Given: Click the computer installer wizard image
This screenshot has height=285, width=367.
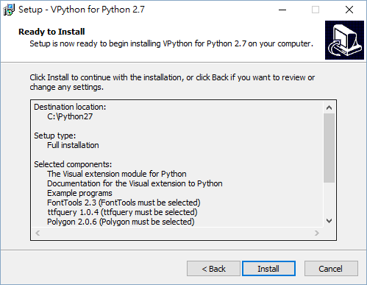Looking at the screenshot, I should pos(344,40).
